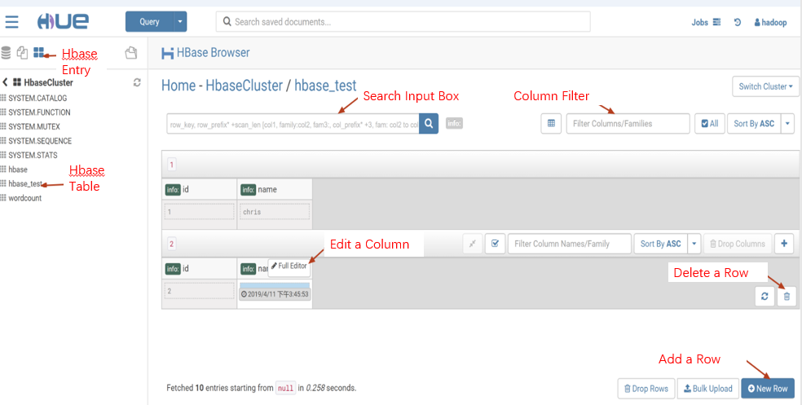802x405 pixels.
Task: Follow the HbaseCluster breadcrumb link
Action: (244, 86)
